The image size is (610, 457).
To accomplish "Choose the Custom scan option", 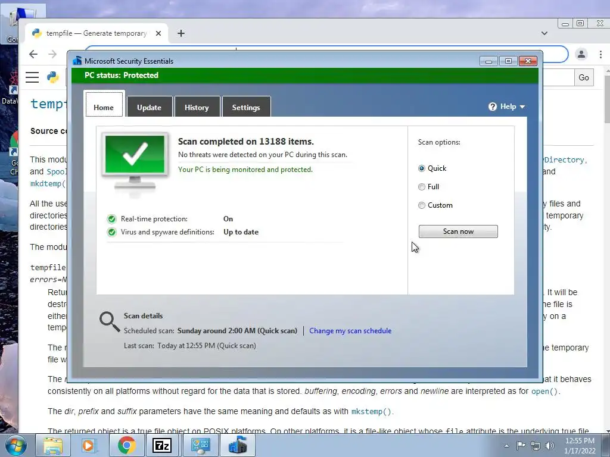I will [422, 205].
